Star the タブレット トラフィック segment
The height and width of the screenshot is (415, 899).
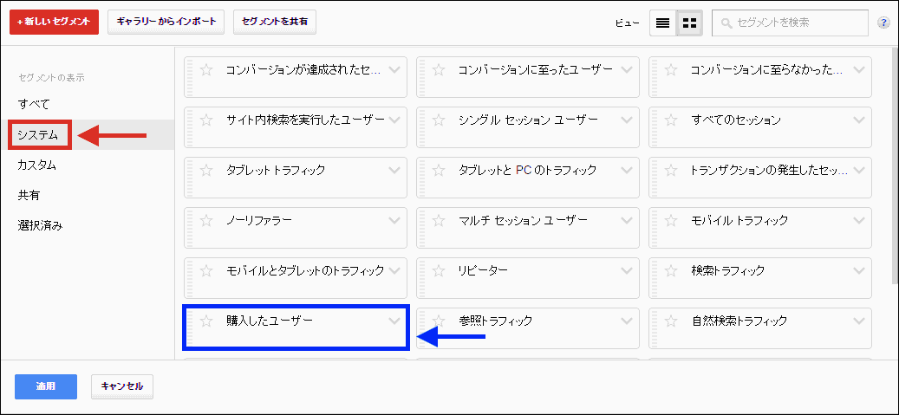(x=206, y=170)
